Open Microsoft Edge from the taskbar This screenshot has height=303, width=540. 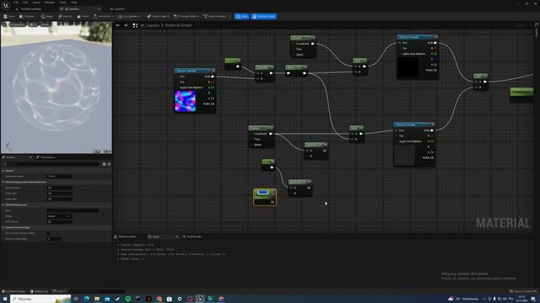click(86, 299)
